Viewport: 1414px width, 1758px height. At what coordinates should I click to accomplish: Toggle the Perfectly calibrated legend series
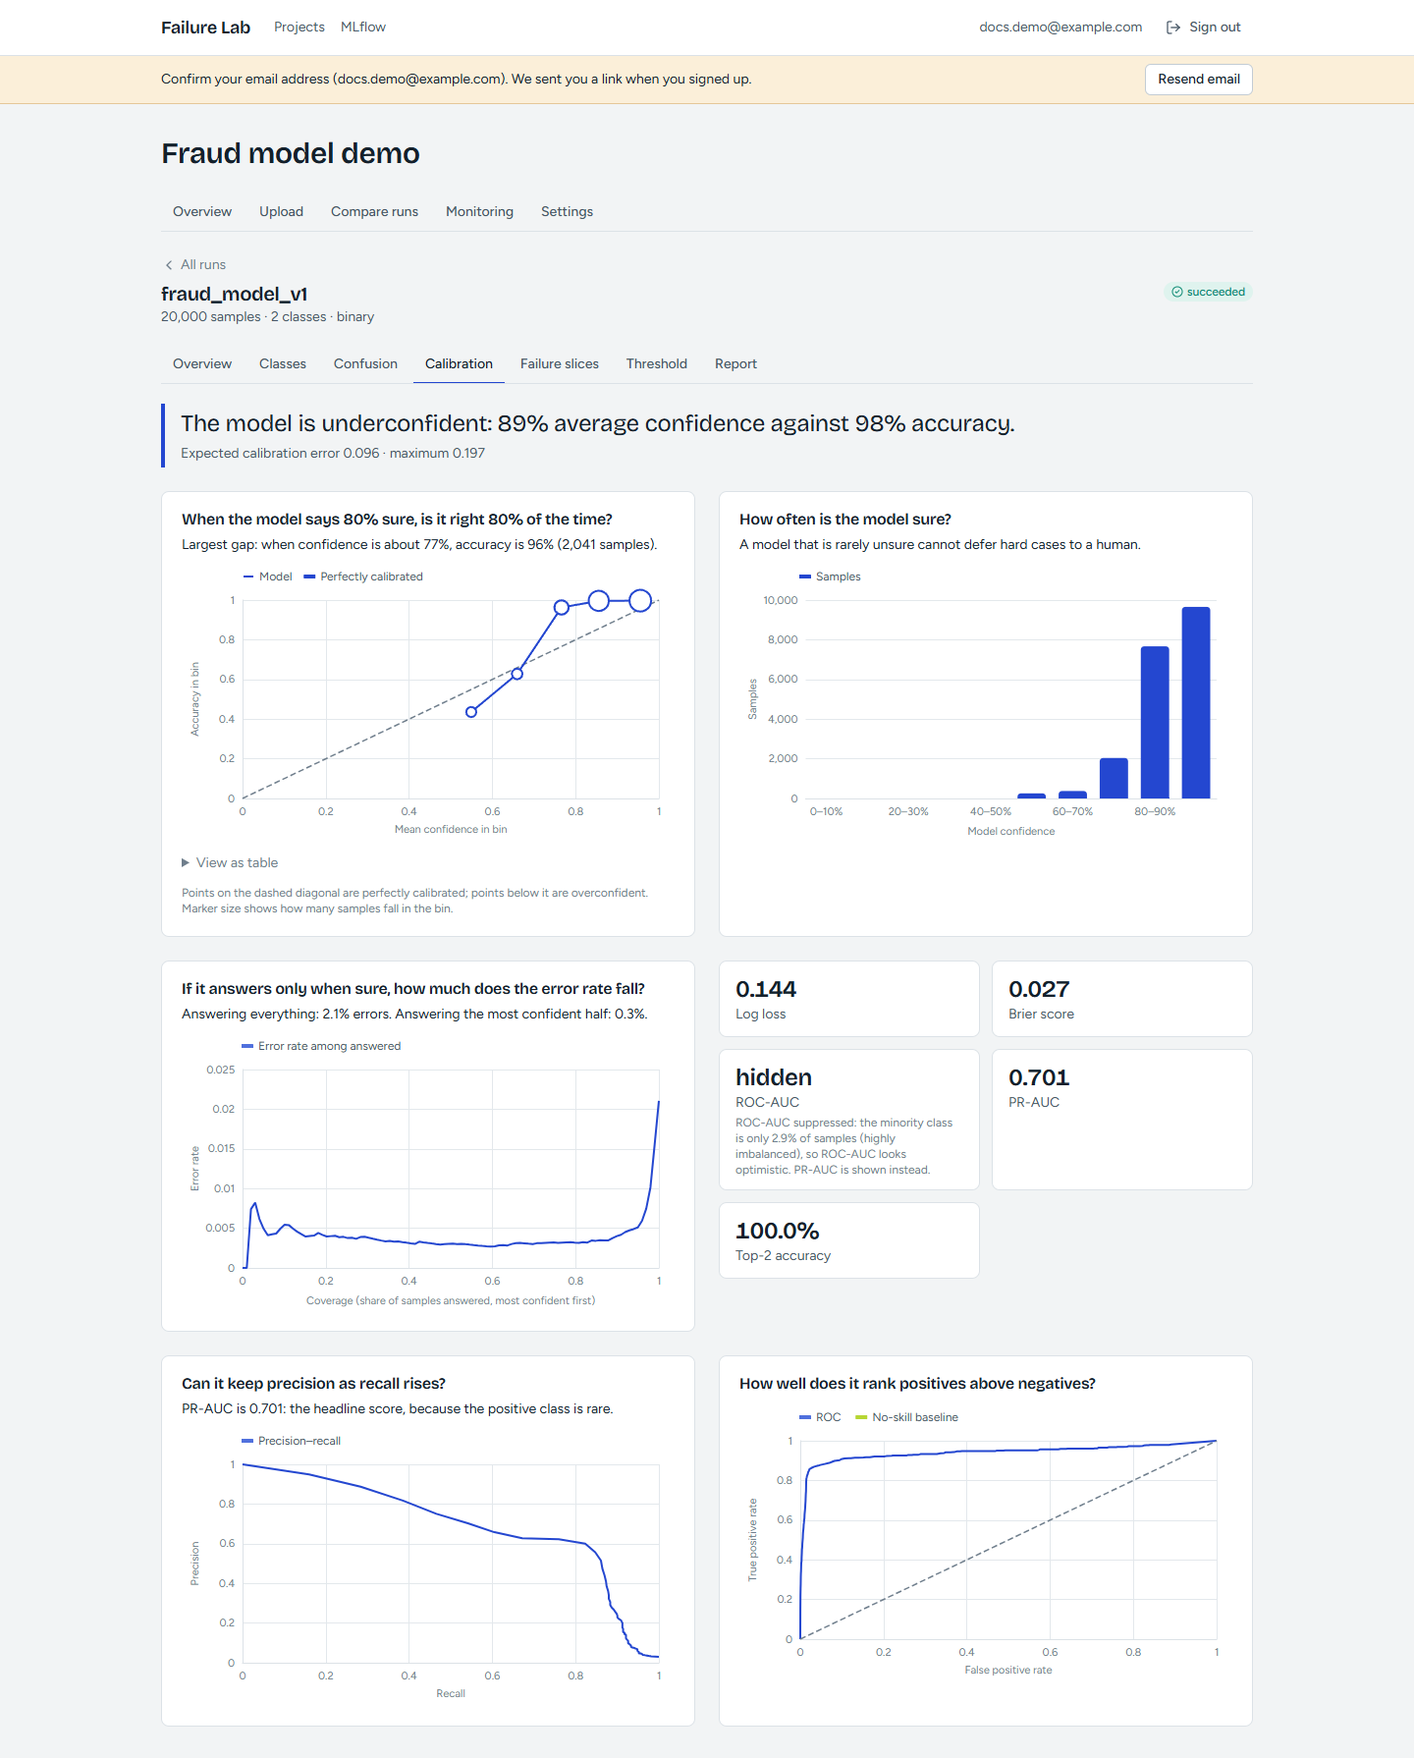click(x=363, y=577)
